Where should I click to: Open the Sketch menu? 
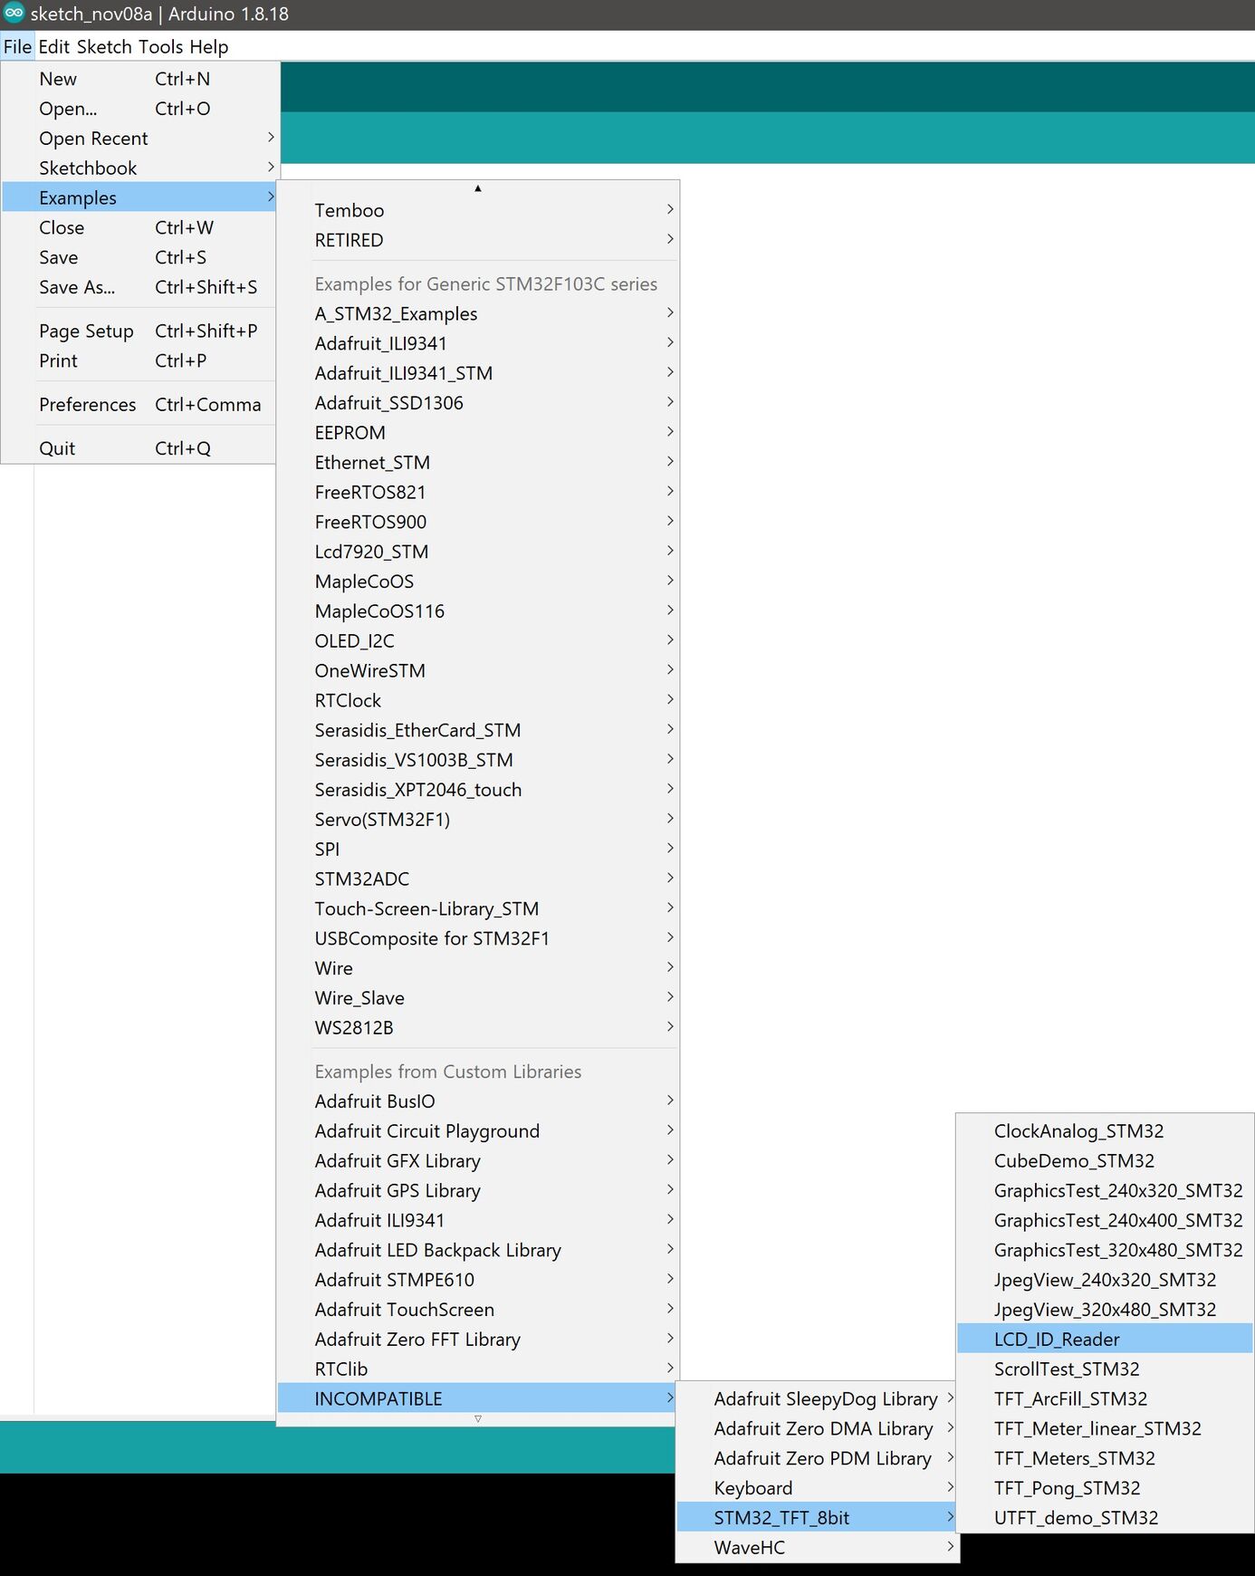click(104, 47)
